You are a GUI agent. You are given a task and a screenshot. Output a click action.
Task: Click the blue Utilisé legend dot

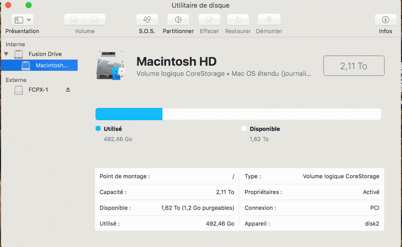pyautogui.click(x=98, y=129)
